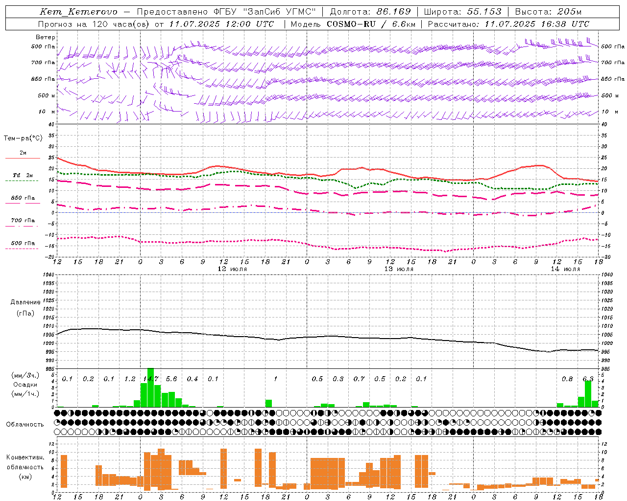Click the 0.4 precipitation total
The width and height of the screenshot is (627, 501).
(193, 379)
